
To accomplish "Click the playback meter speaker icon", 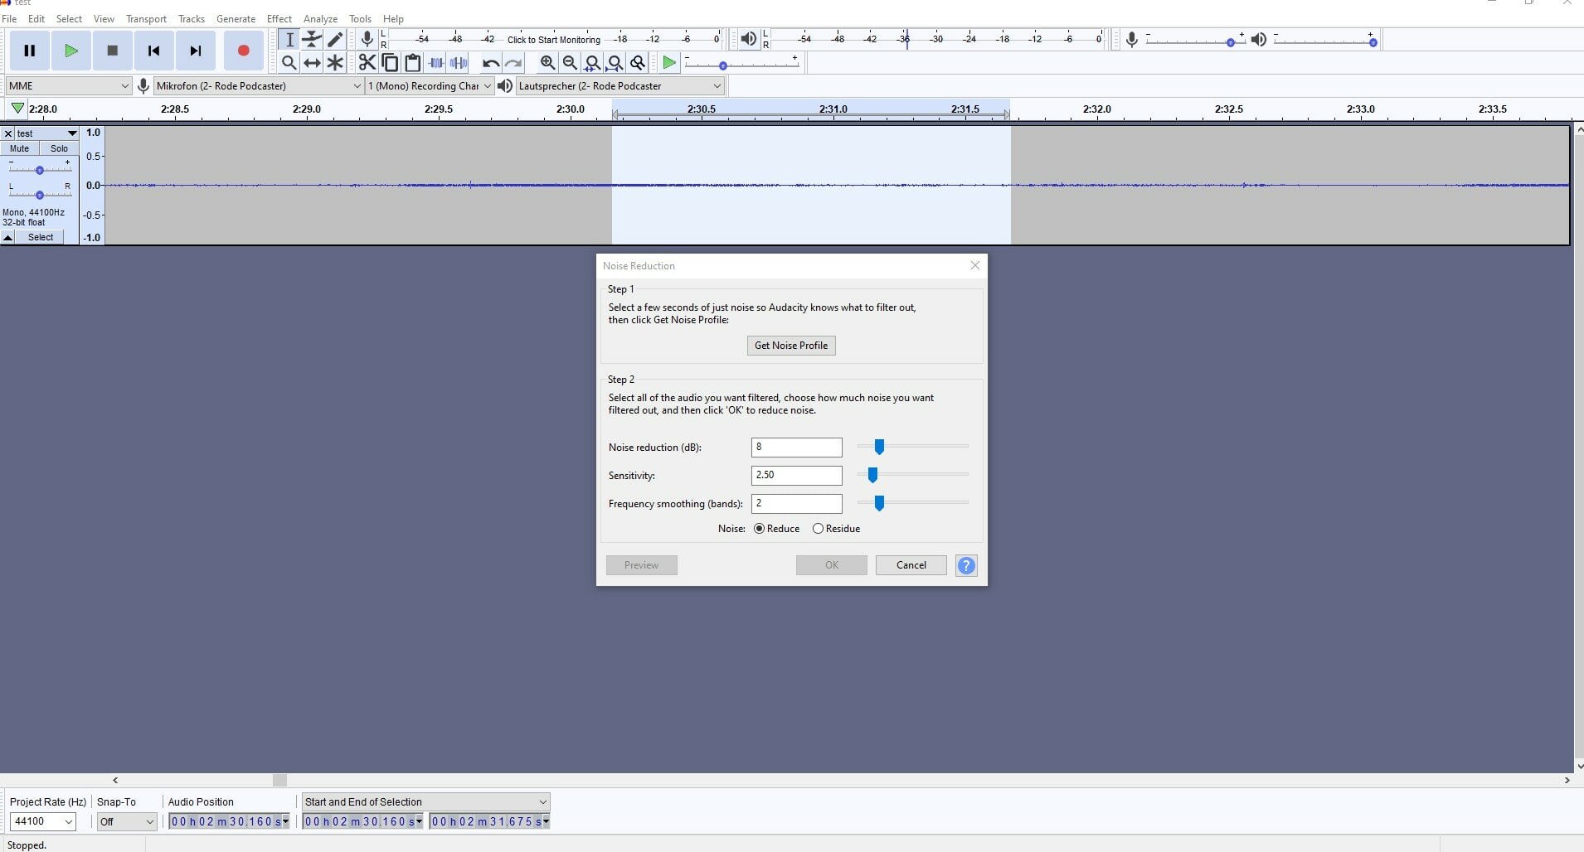I will click(x=749, y=39).
